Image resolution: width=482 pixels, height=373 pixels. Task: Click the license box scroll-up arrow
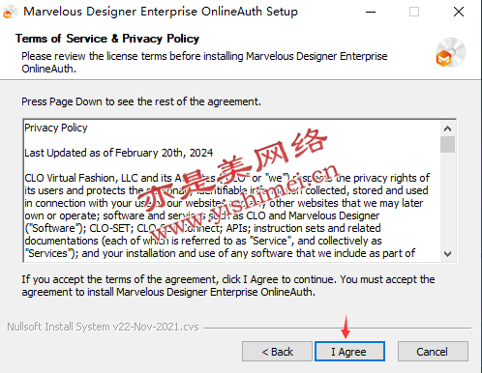tap(447, 129)
